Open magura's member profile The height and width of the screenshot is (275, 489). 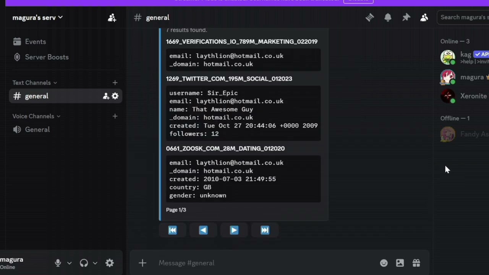point(465,77)
